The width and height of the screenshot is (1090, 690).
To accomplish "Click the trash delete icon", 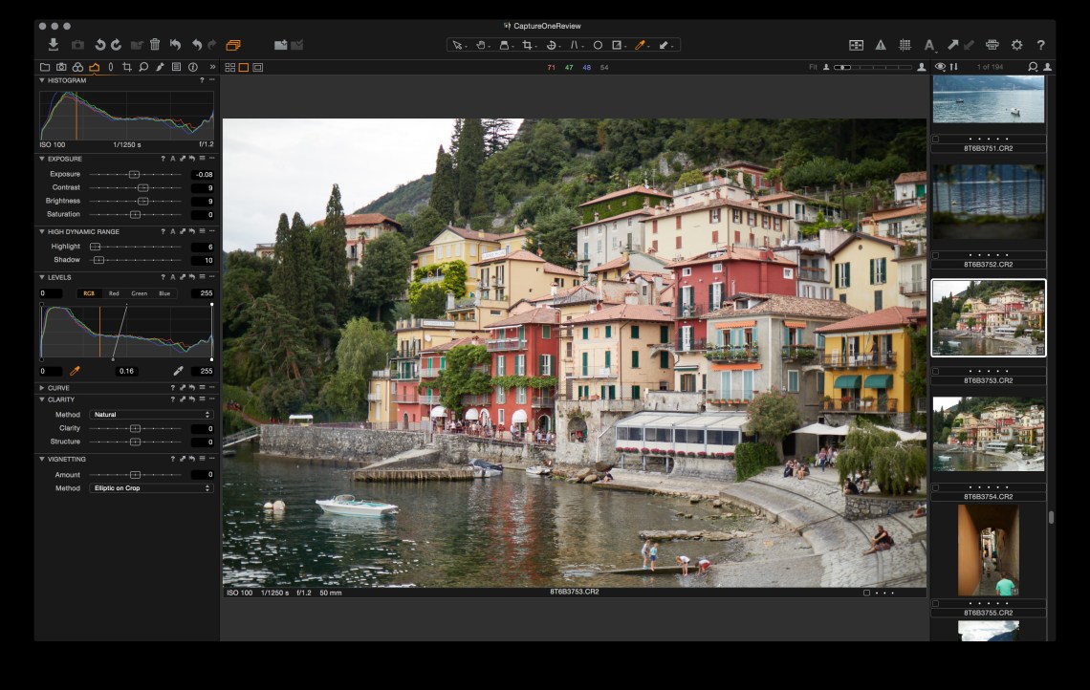I will point(155,45).
